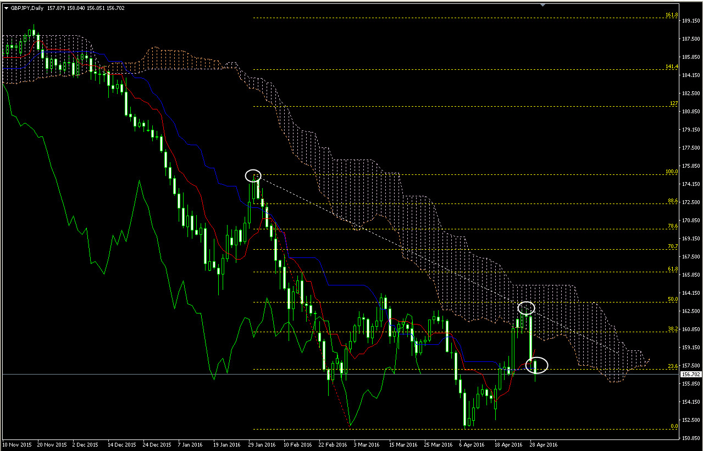The height and width of the screenshot is (451, 703).
Task: Click the Fibonacci 38.2 level label
Action: (673, 329)
